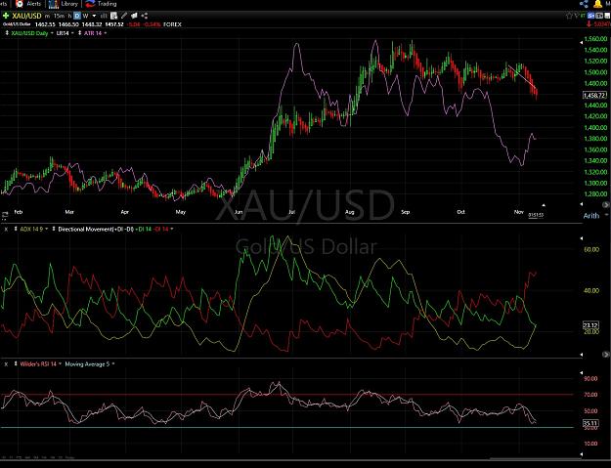
Task: Click the Arith scale mode label
Action: coord(590,215)
